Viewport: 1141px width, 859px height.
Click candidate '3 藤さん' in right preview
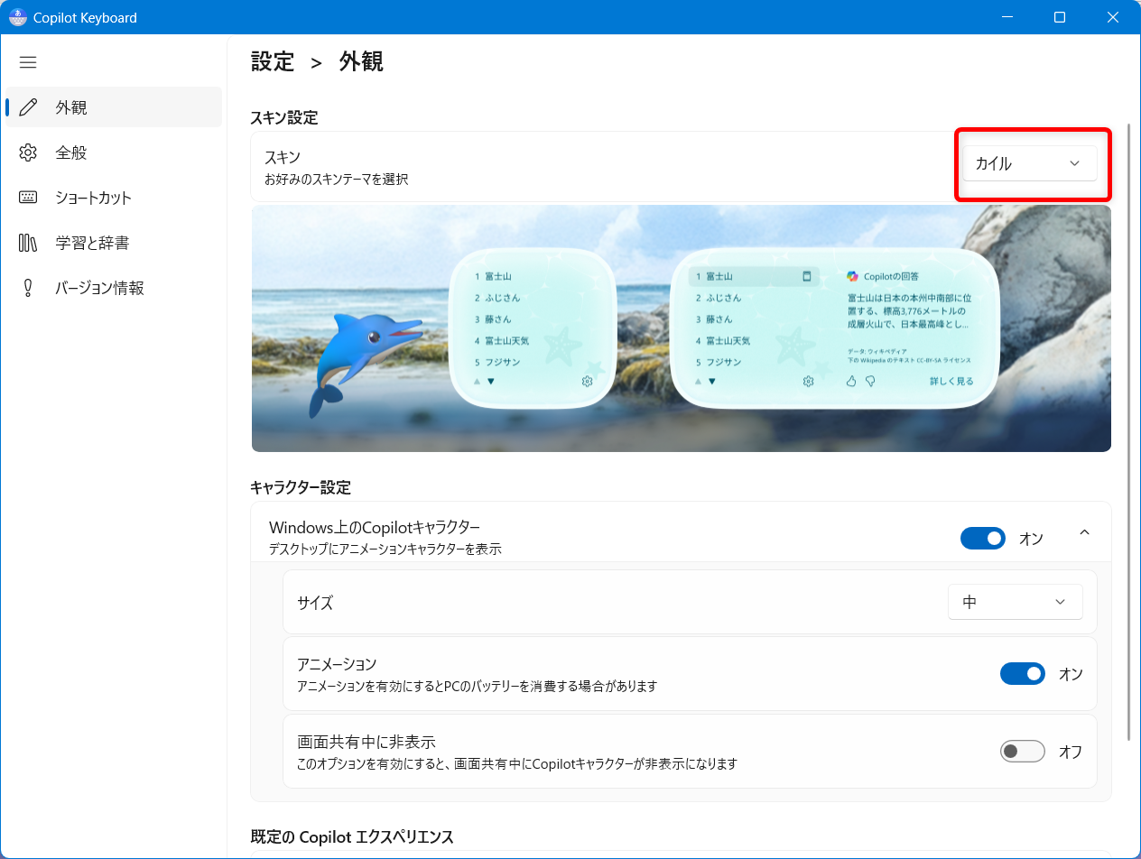(x=713, y=319)
